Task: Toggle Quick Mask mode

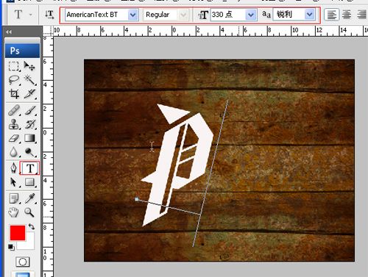Action: pos(23,262)
